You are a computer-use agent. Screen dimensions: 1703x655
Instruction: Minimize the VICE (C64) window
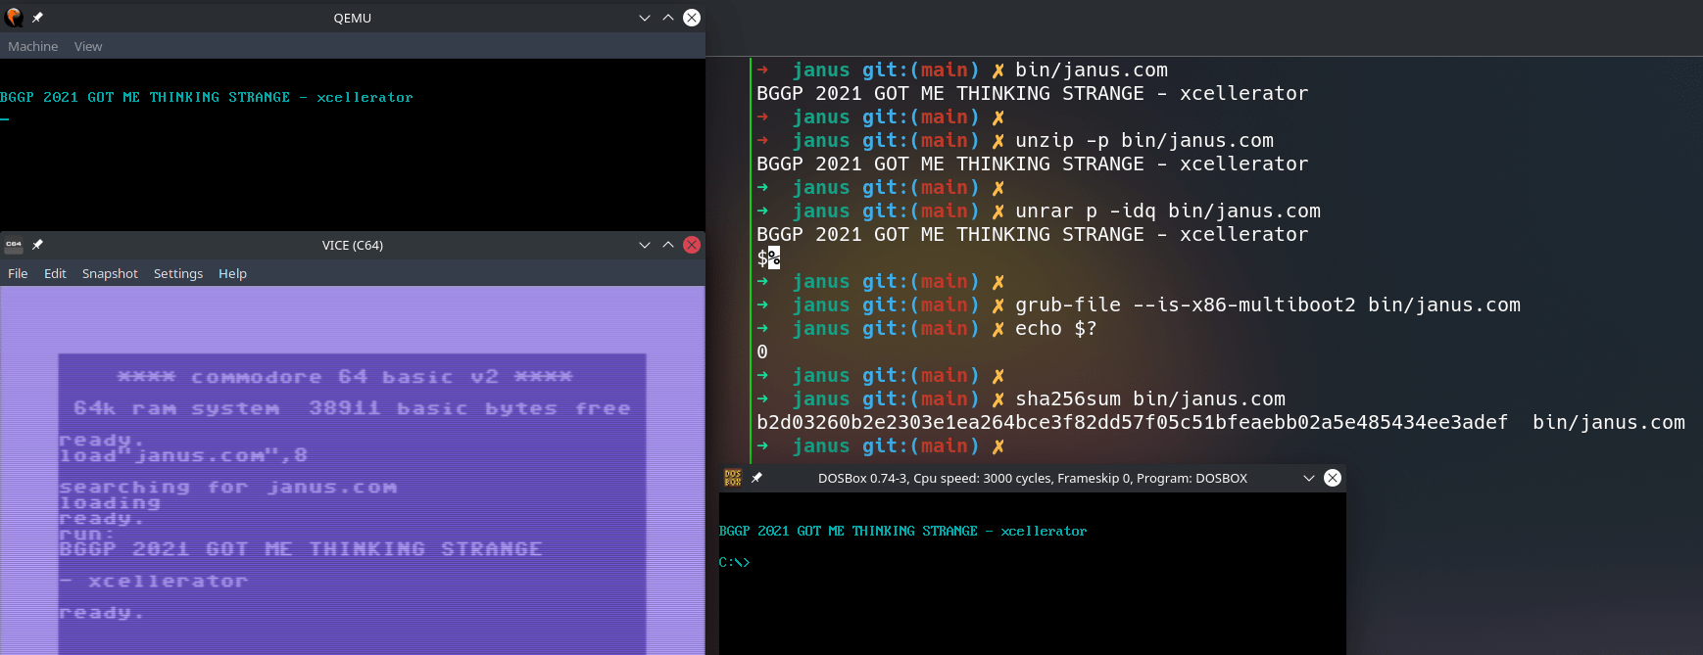[644, 245]
